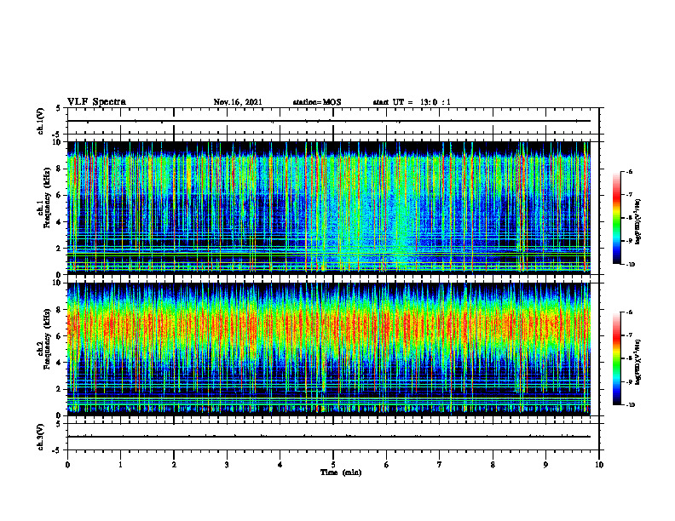This screenshot has width=675, height=521.
Task: Click the ch.1 spectrogram panel
Action: (329, 208)
